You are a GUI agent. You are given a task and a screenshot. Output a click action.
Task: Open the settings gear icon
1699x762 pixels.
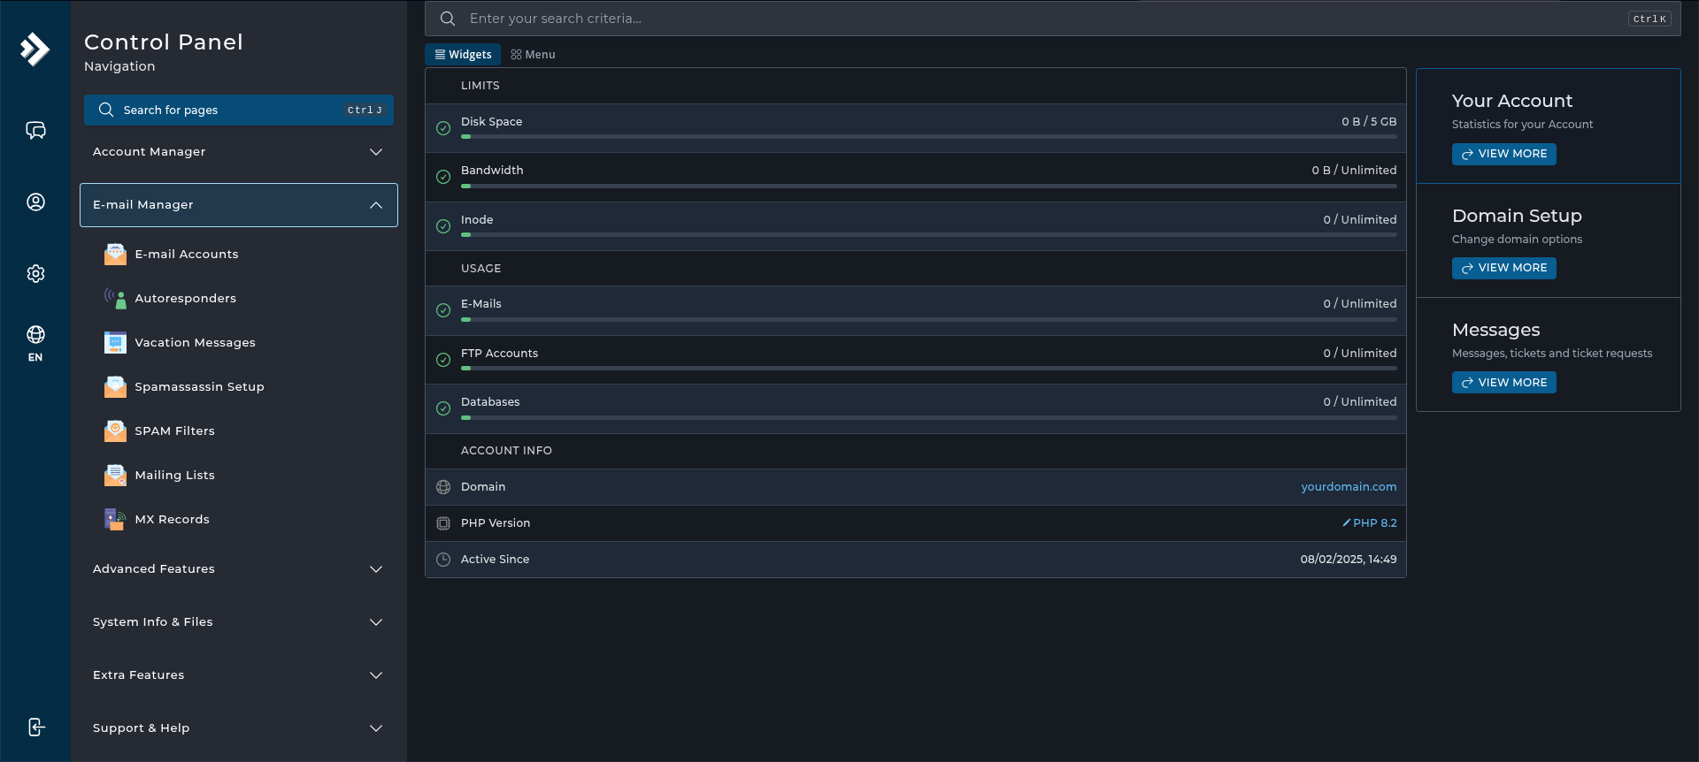point(35,274)
